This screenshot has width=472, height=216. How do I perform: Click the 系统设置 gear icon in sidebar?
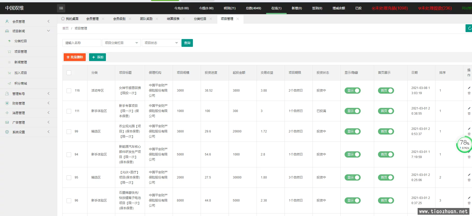7,132
